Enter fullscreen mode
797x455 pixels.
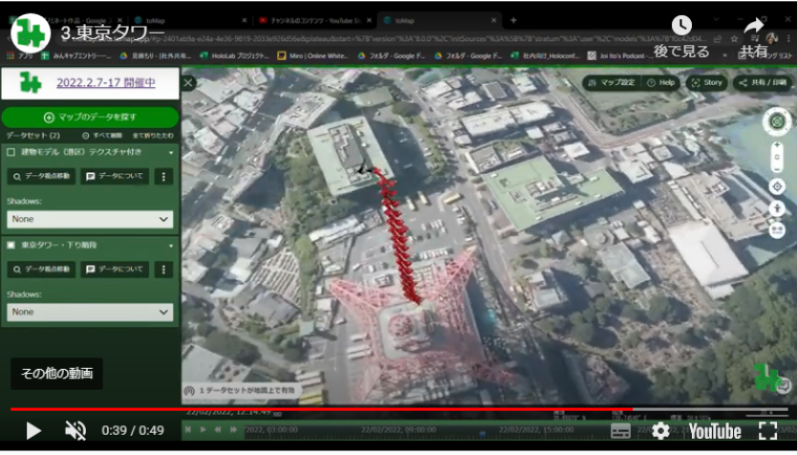click(x=768, y=430)
